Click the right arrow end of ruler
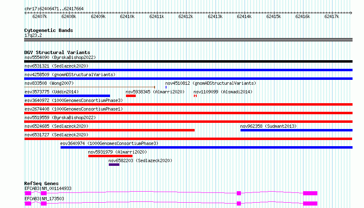 point(351,13)
